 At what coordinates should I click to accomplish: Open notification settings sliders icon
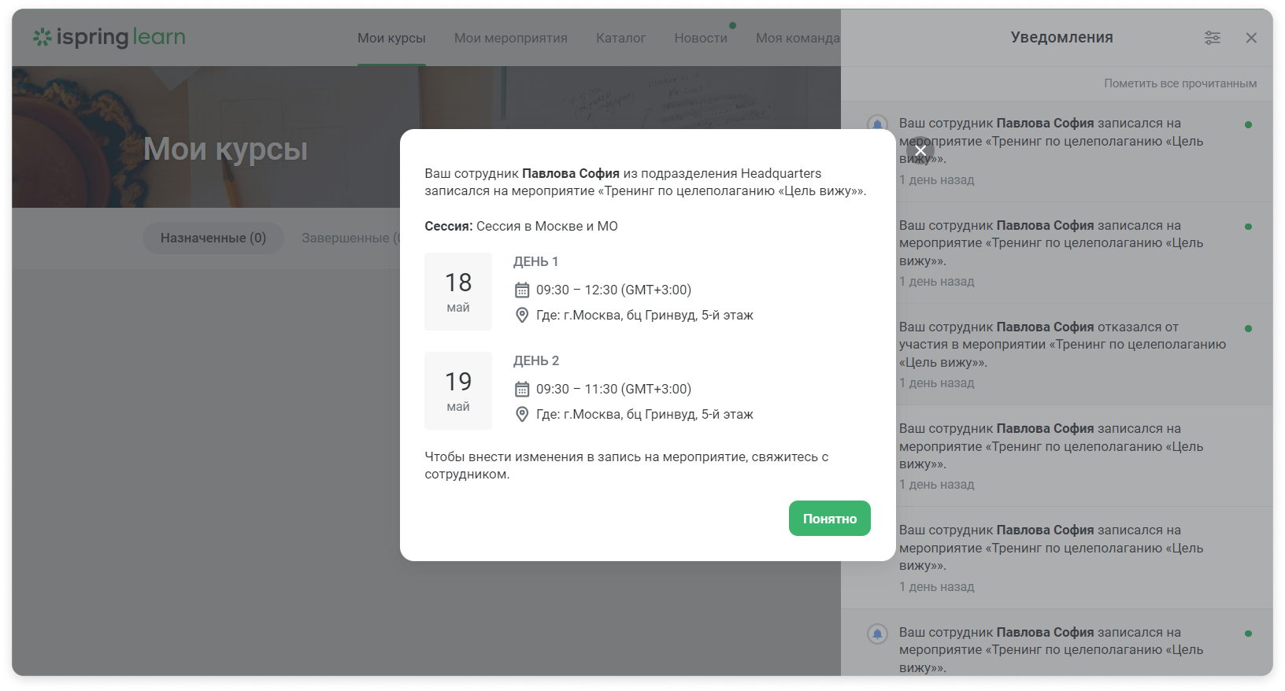pos(1213,38)
